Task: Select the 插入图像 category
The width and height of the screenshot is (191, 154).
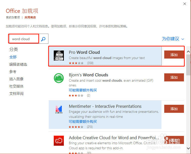Action: pyautogui.click(x=16, y=79)
